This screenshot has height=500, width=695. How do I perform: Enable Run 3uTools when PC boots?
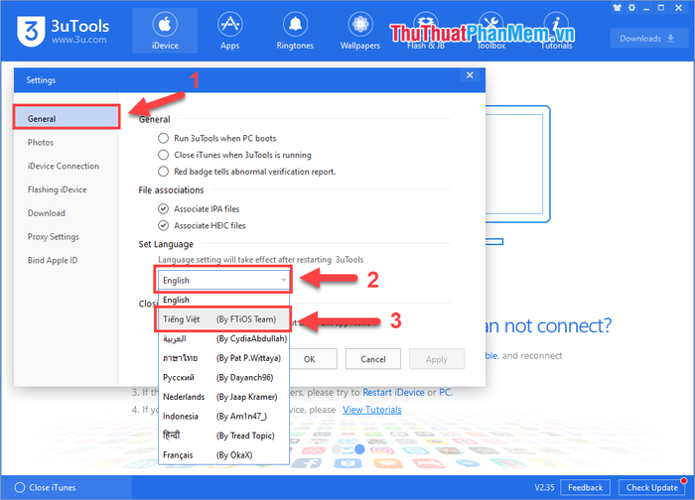click(x=163, y=138)
